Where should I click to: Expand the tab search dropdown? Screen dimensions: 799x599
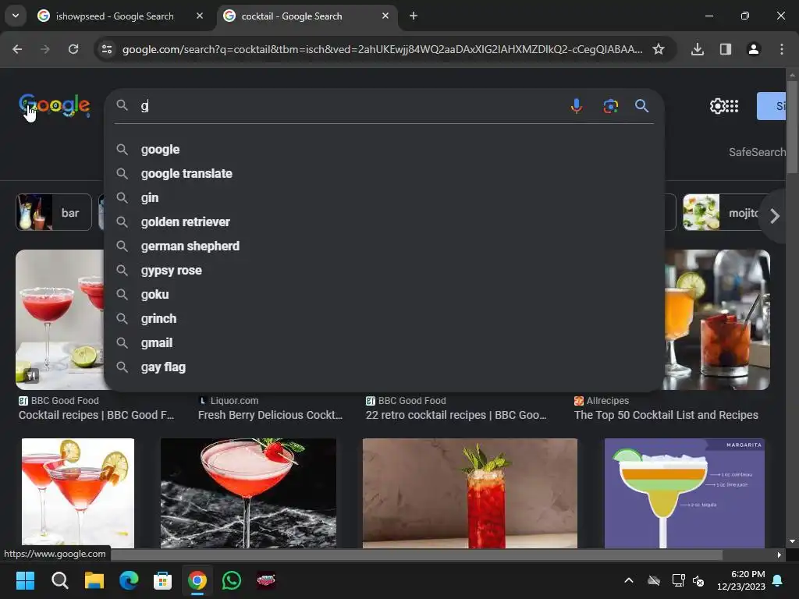pyautogui.click(x=16, y=16)
